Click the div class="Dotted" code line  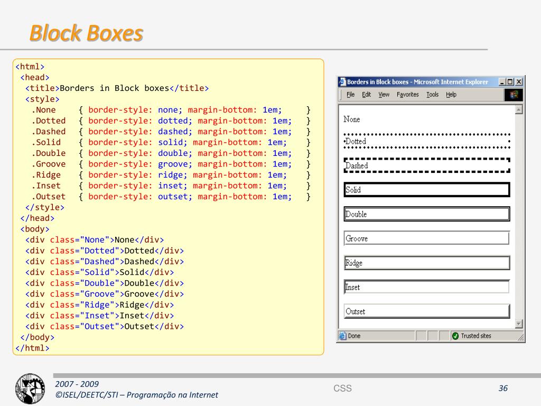point(105,251)
